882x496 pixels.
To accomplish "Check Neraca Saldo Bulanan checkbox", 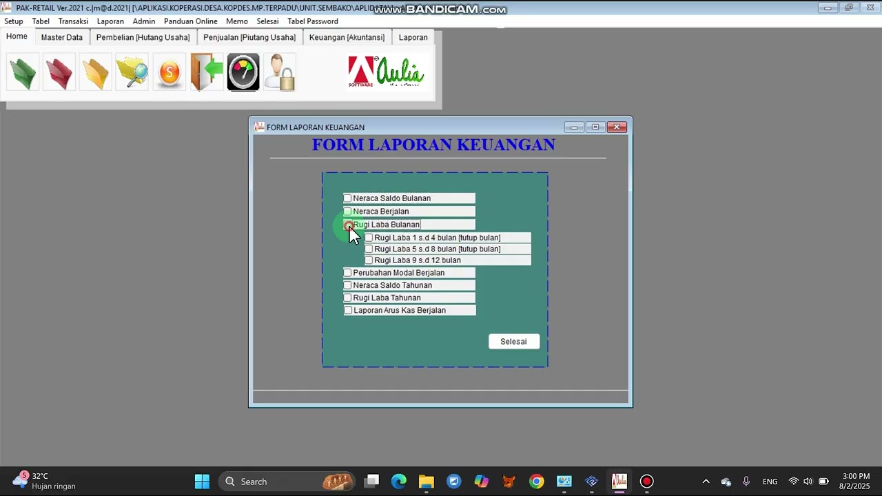I will (x=347, y=198).
